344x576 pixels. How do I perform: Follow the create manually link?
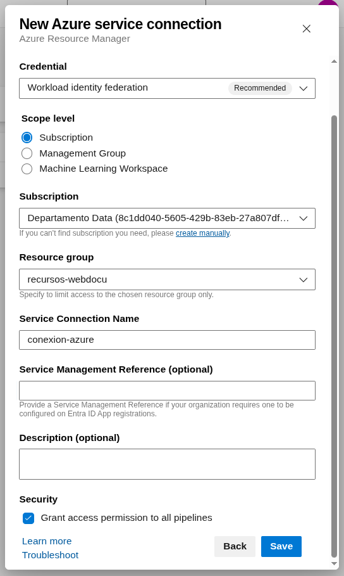click(202, 233)
